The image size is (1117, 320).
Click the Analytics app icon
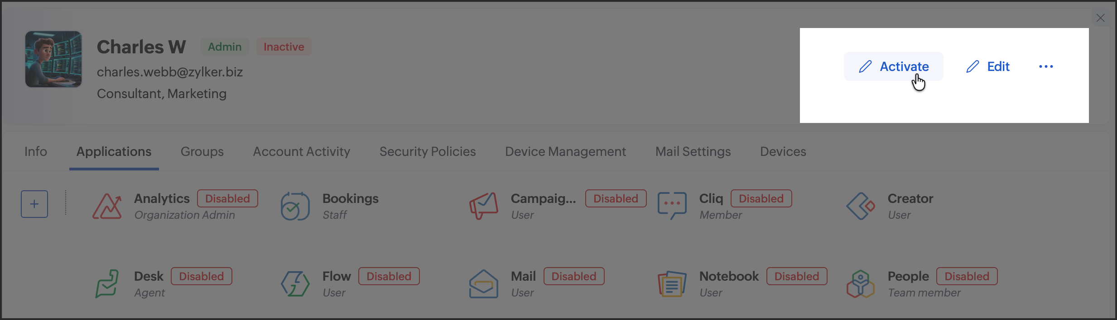point(107,206)
